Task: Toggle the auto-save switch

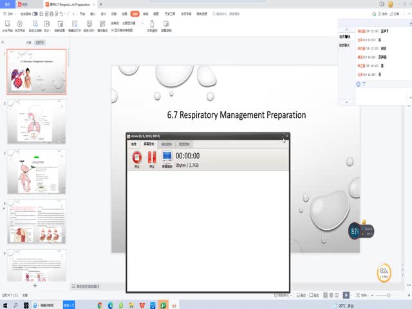Action: (35, 14)
